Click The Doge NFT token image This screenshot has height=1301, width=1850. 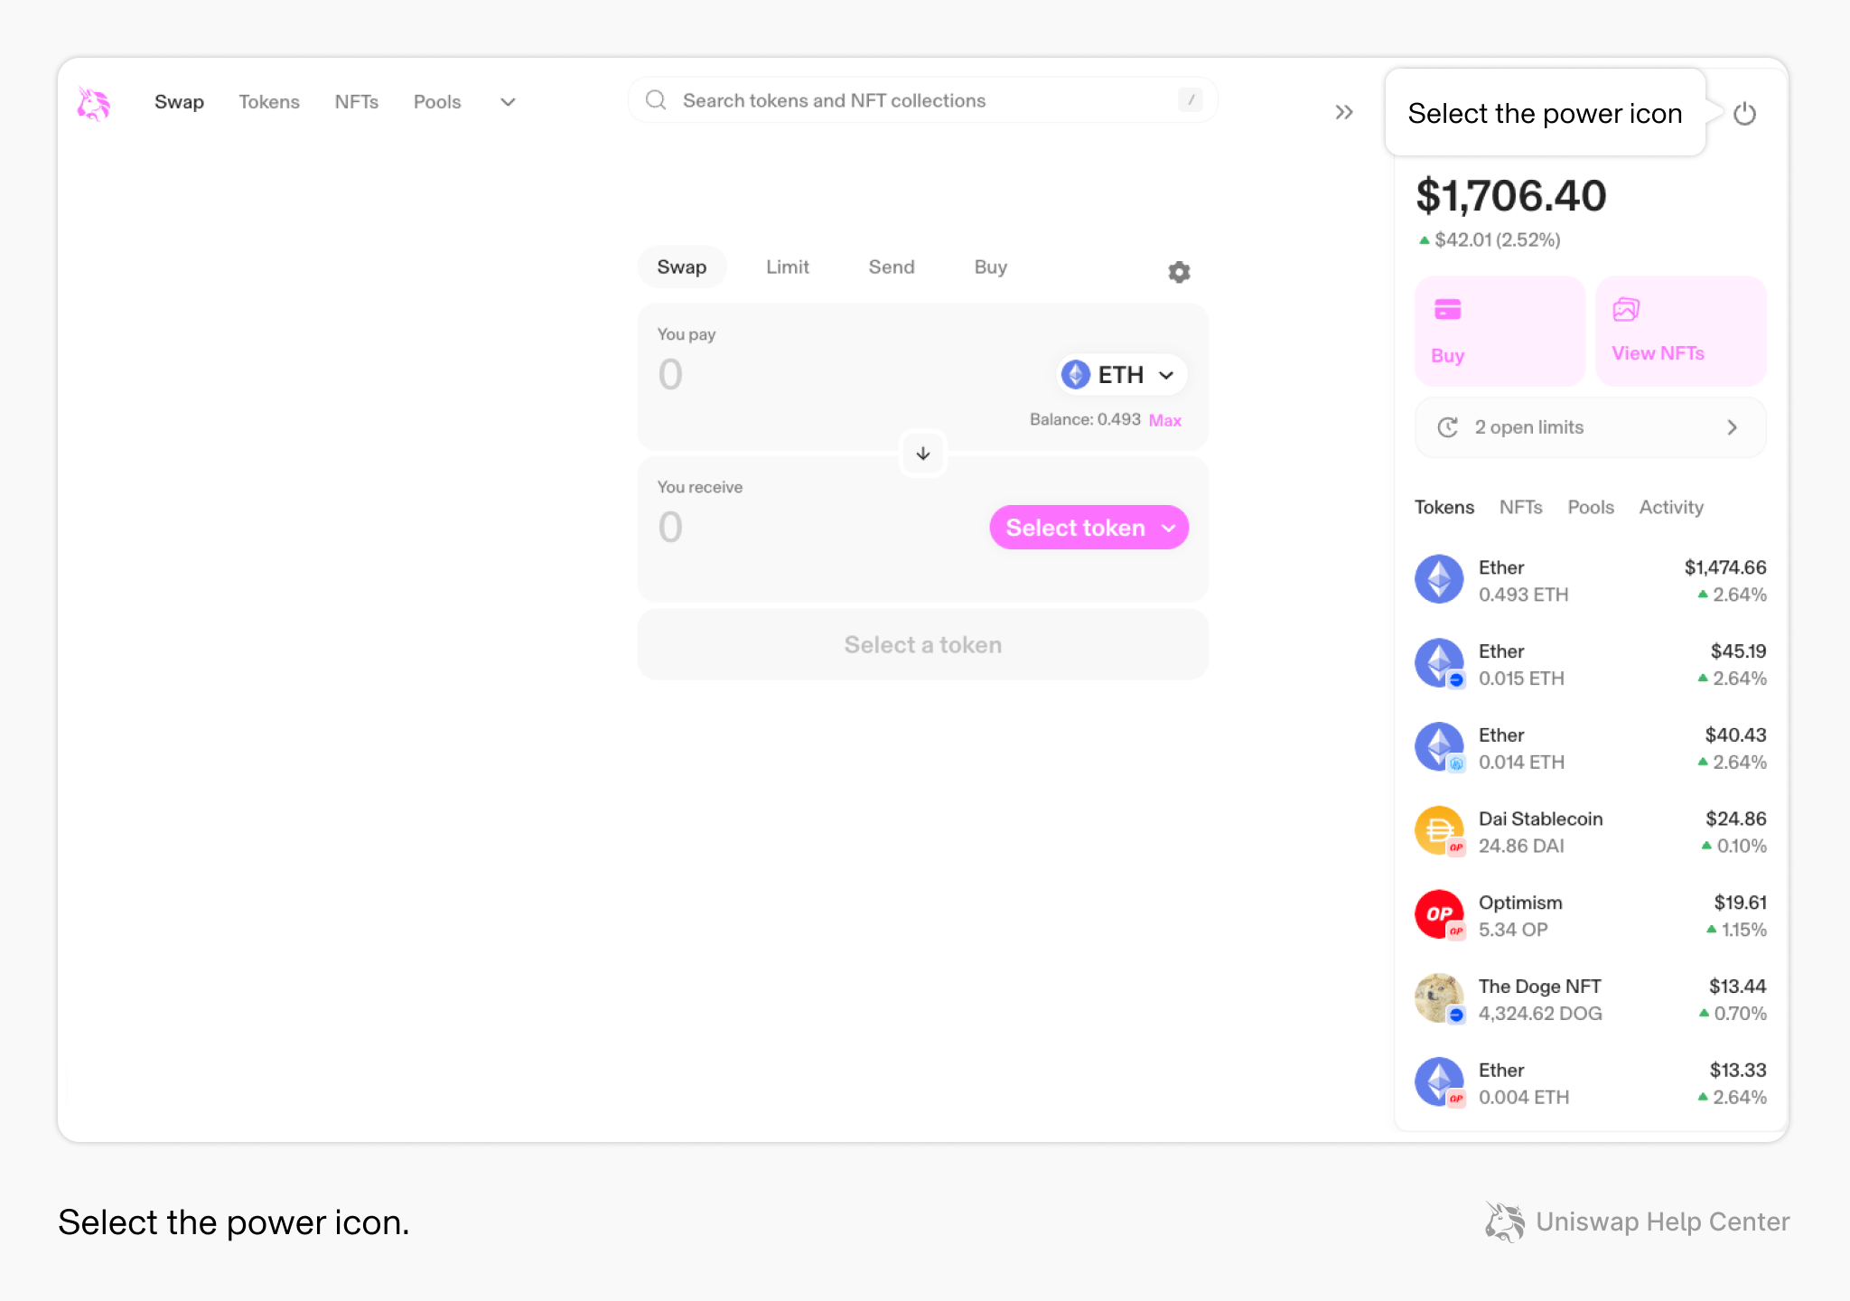1439,998
